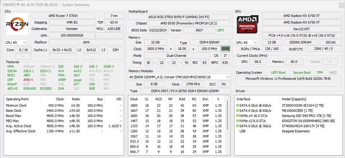Screen dimensions: 345x158
Task: Select the Seagate Expansion USB drive entry
Action: tap(289, 131)
